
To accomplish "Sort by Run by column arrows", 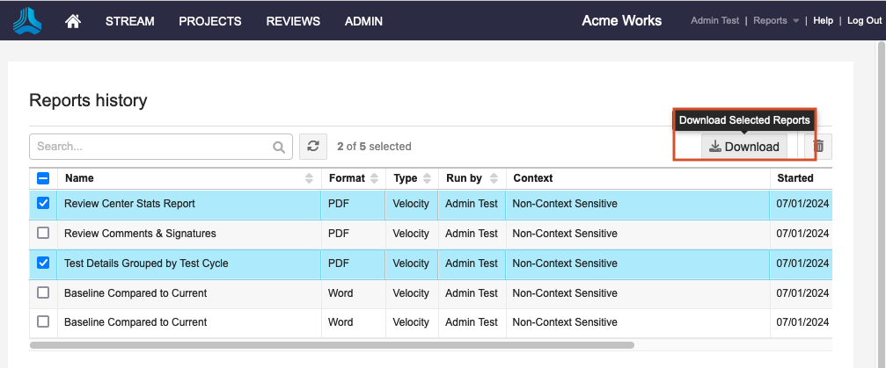I will pyautogui.click(x=494, y=178).
